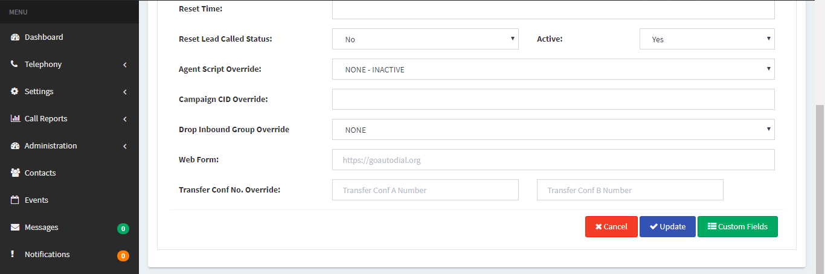Click the blue Update button
825x274 pixels.
coord(667,227)
